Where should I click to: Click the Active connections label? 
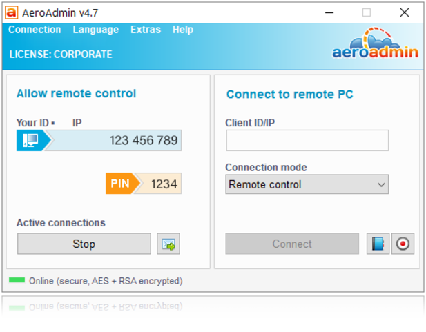(61, 223)
